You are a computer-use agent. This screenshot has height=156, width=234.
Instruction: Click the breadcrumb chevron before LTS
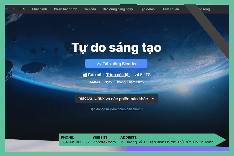pyautogui.click(x=14, y=9)
